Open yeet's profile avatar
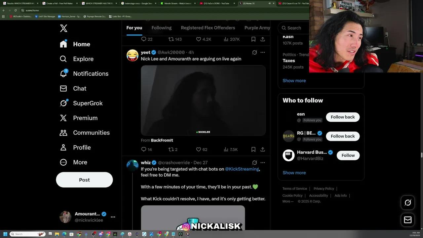 tap(133, 56)
